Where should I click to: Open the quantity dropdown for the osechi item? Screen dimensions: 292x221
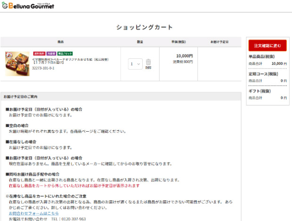tap(135, 64)
